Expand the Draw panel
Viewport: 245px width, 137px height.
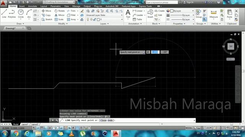pyautogui.click(x=20, y=24)
